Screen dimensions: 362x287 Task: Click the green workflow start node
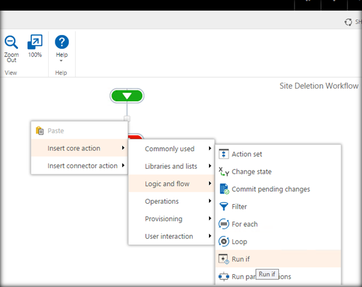127,95
